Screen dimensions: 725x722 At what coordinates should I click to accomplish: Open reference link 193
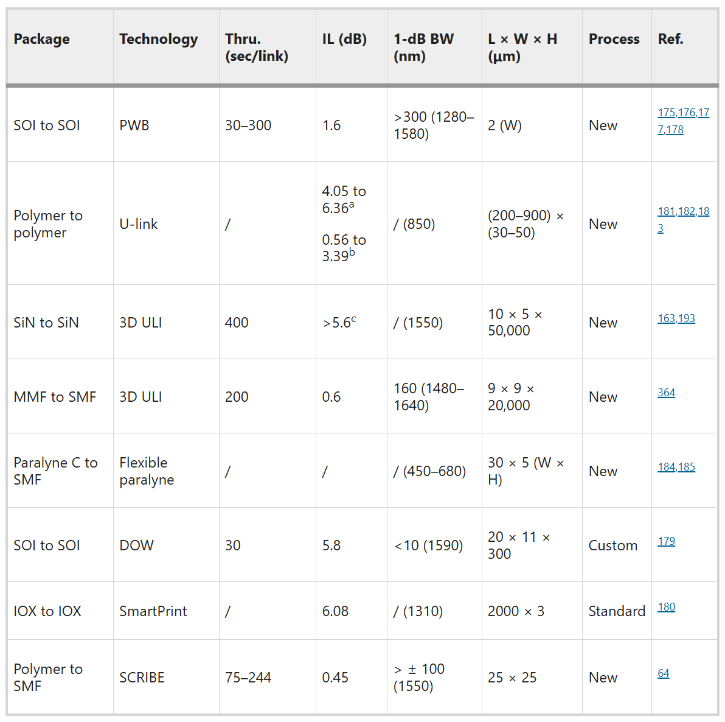[x=686, y=318]
